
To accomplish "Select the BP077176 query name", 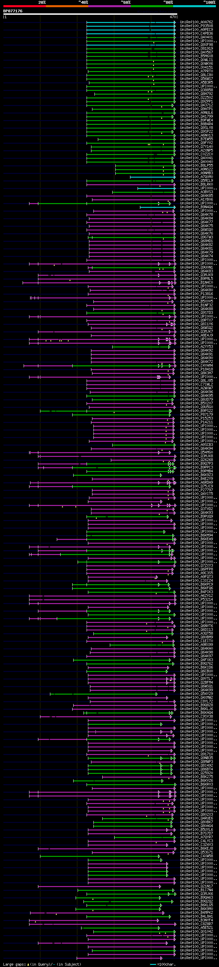I will 13,11.
